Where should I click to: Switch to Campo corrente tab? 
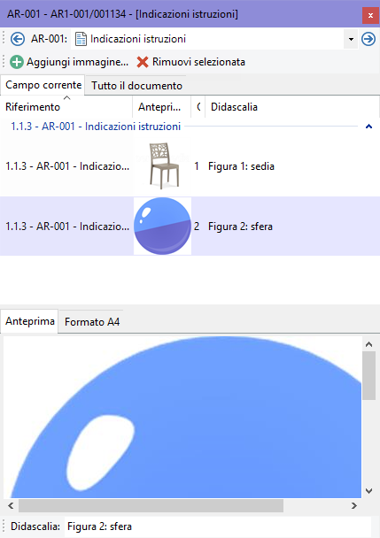(43, 85)
